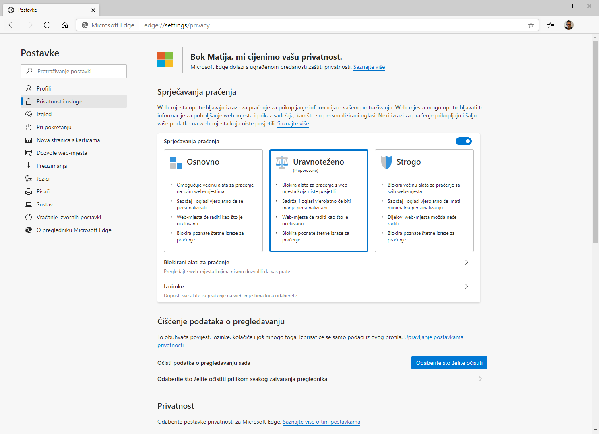Image resolution: width=599 pixels, height=434 pixels.
Task: Open the user profile avatar
Action: (x=569, y=25)
